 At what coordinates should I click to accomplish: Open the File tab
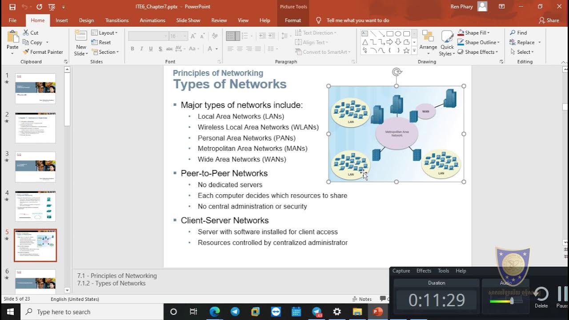tap(12, 20)
